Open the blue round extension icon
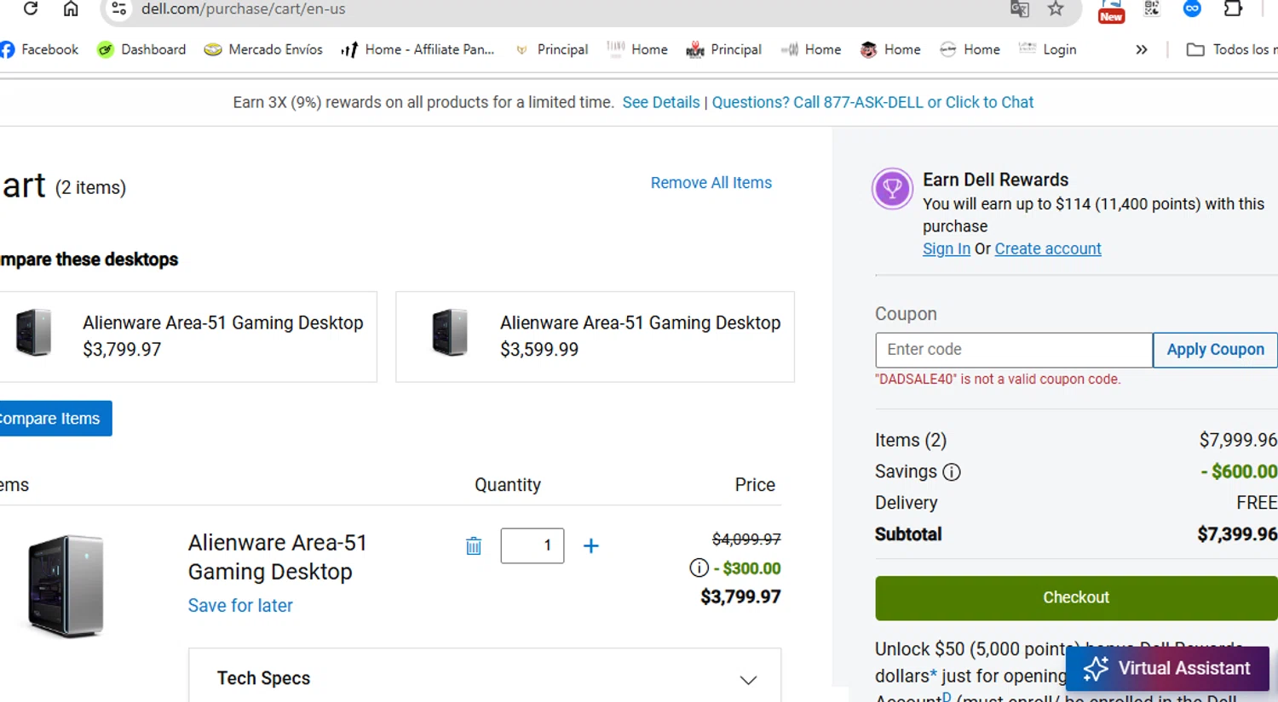This screenshot has width=1278, height=702. [x=1192, y=9]
